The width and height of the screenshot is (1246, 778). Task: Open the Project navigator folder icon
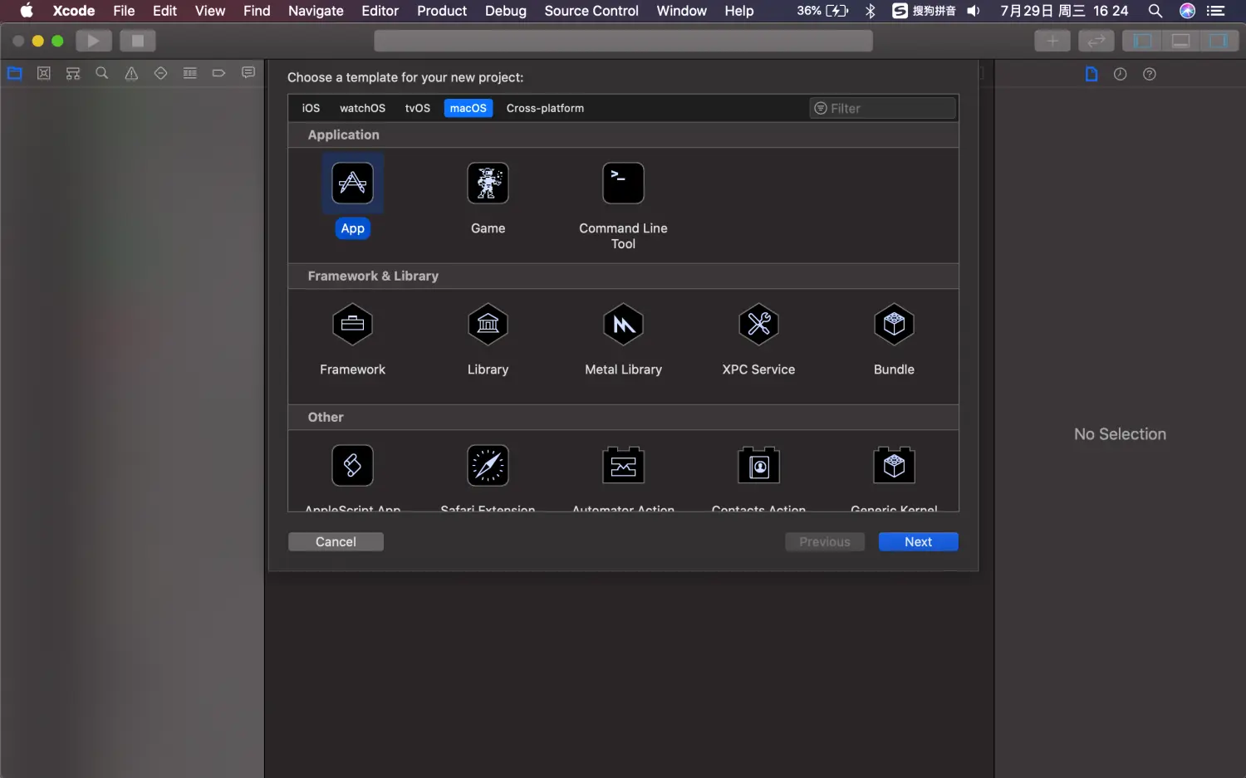(x=14, y=73)
